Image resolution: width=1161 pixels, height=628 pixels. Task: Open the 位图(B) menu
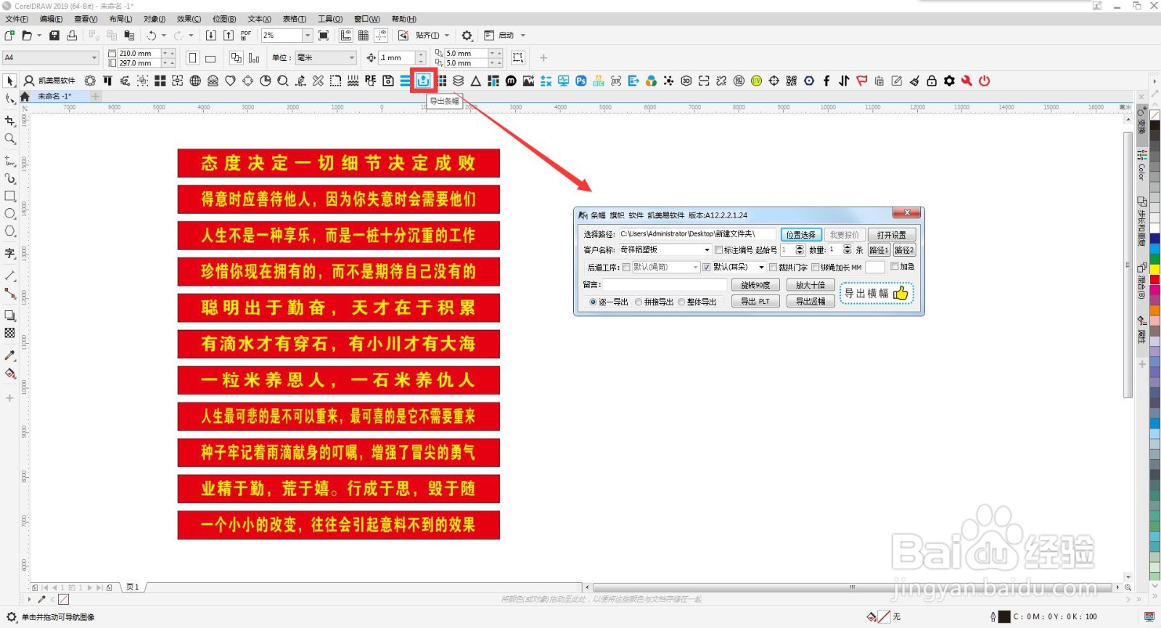pos(224,19)
